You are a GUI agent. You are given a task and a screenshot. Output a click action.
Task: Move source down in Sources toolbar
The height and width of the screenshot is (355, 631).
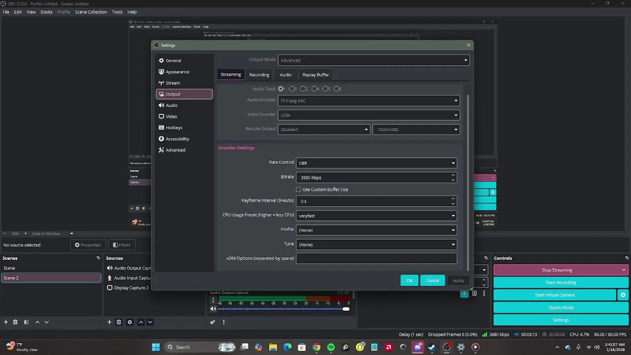click(150, 322)
